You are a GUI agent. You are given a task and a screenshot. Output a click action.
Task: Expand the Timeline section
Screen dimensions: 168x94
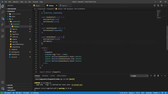19,88
